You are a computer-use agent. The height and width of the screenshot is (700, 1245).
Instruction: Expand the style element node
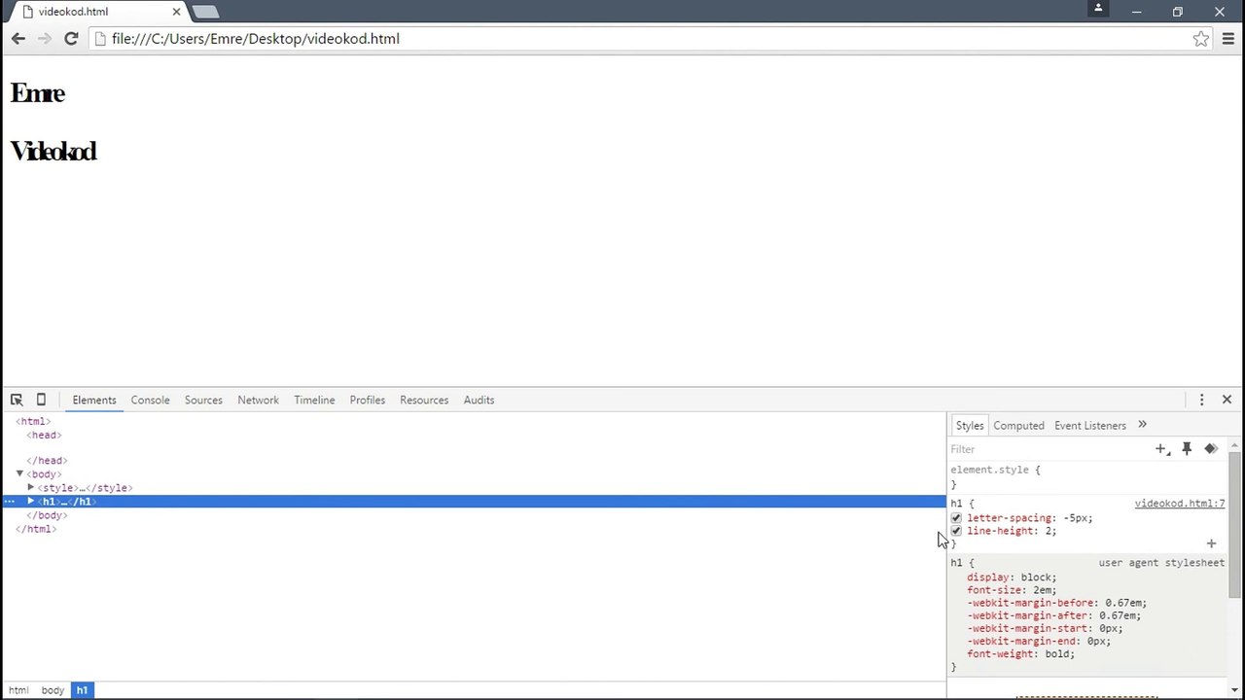click(x=31, y=488)
